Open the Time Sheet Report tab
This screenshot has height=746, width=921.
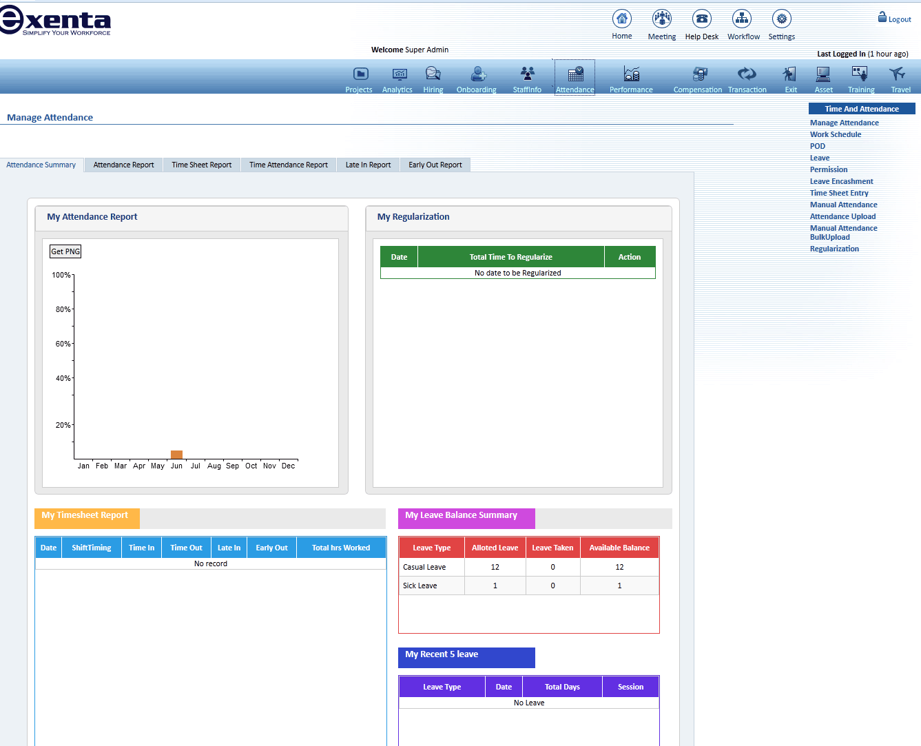[x=201, y=165]
